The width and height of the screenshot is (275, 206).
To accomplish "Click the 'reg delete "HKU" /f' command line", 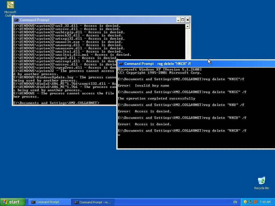I will (x=181, y=105).
